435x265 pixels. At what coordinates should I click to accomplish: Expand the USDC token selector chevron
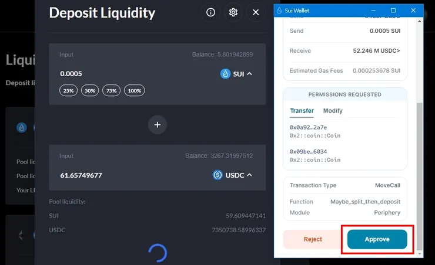tap(249, 175)
